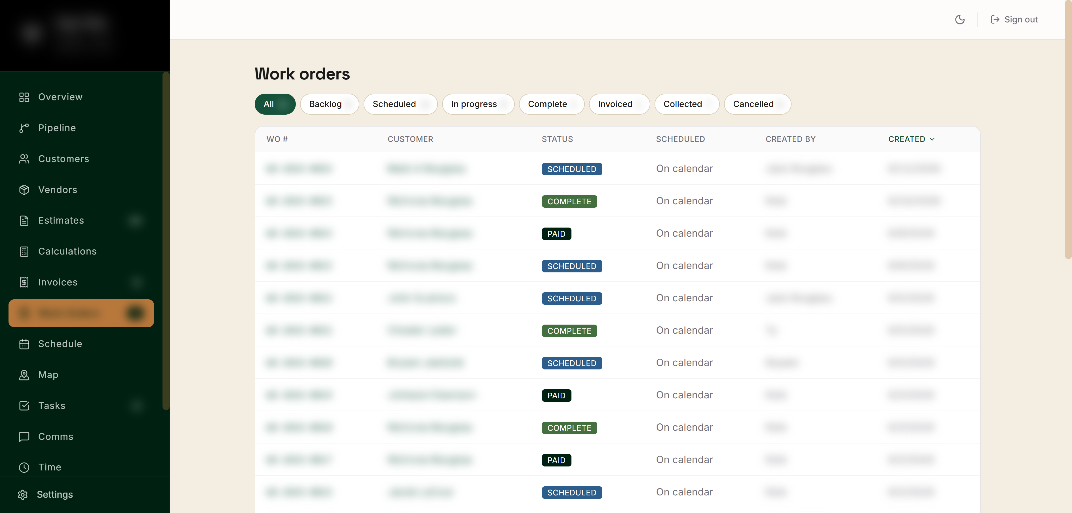
Task: Click the page vertical scrollbar
Action: pos(1068,129)
